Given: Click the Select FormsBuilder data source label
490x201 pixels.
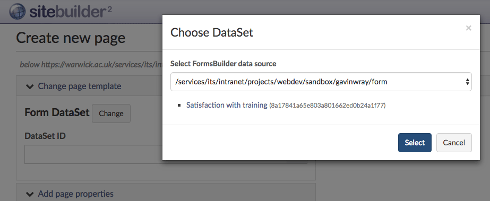Looking at the screenshot, I should click(223, 64).
